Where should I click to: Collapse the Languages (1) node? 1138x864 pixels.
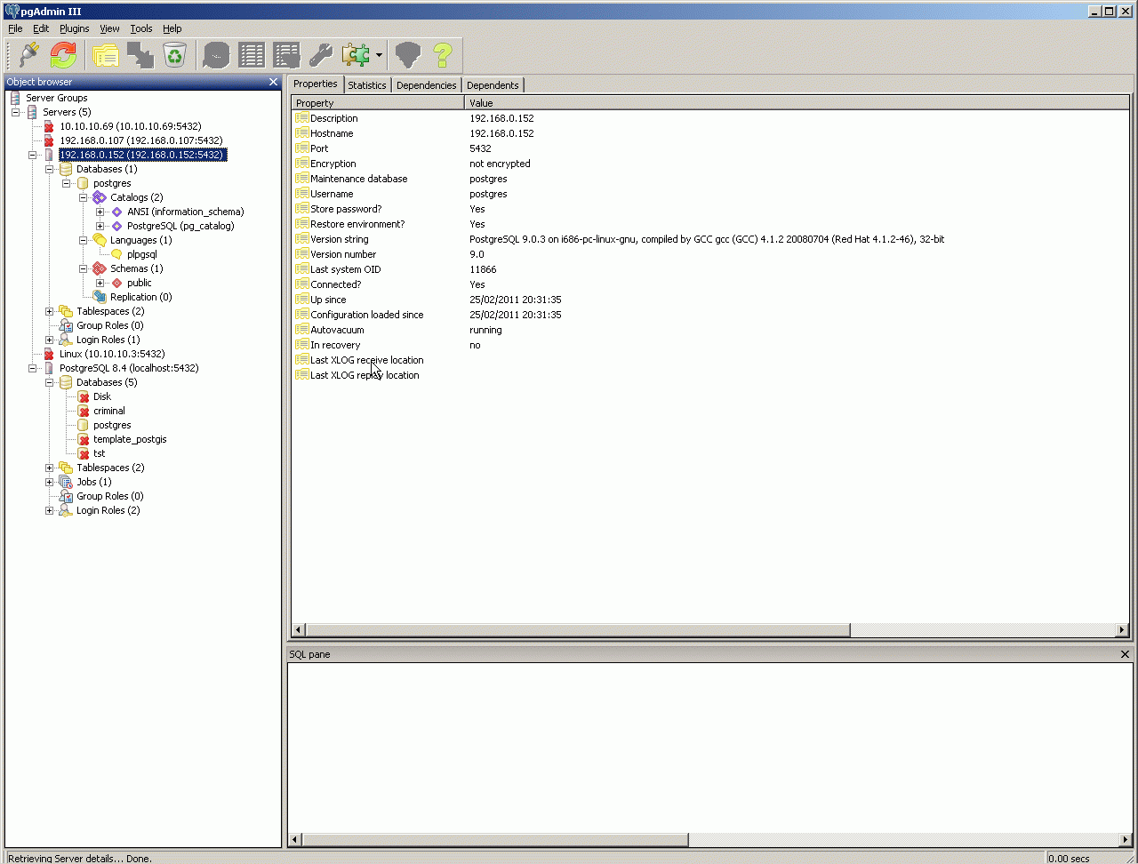tap(84, 240)
